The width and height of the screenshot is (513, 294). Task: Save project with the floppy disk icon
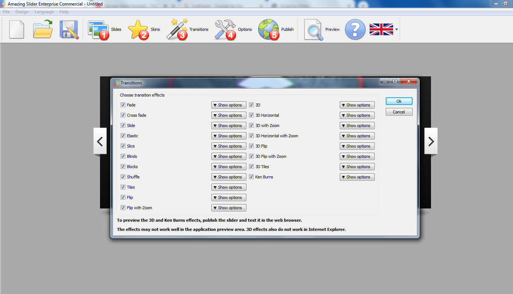point(69,29)
